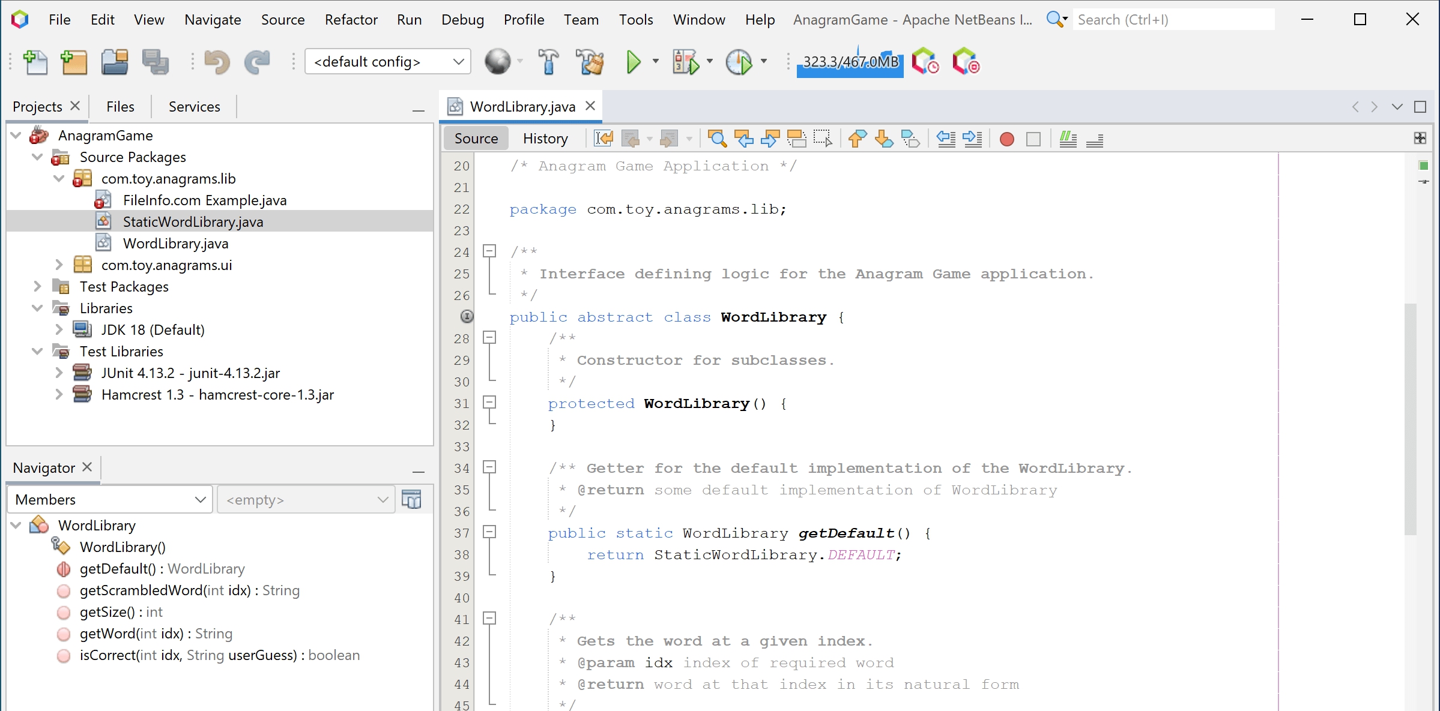Click the New File toolbar icon

[x=35, y=62]
